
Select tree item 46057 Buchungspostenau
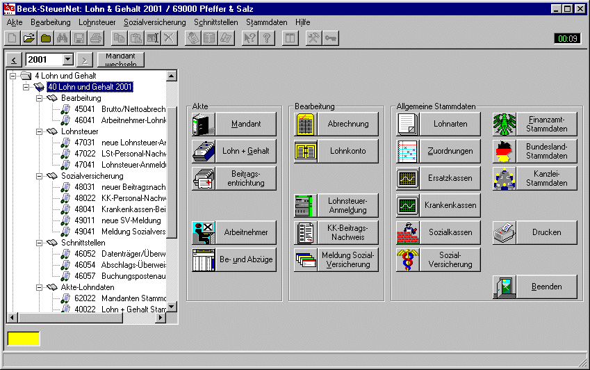click(120, 276)
